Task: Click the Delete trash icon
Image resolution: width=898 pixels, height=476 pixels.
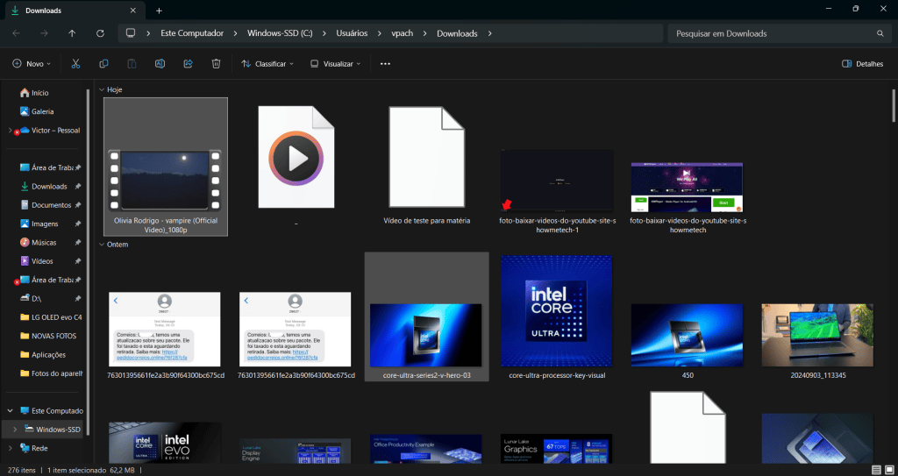Action: pos(216,64)
